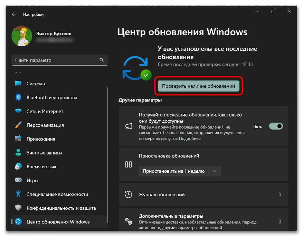
Task: Minimize the Настройки window
Action: 257,11
